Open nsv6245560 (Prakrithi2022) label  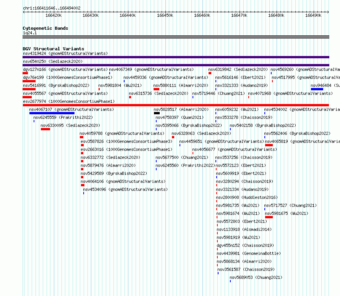click(185, 165)
